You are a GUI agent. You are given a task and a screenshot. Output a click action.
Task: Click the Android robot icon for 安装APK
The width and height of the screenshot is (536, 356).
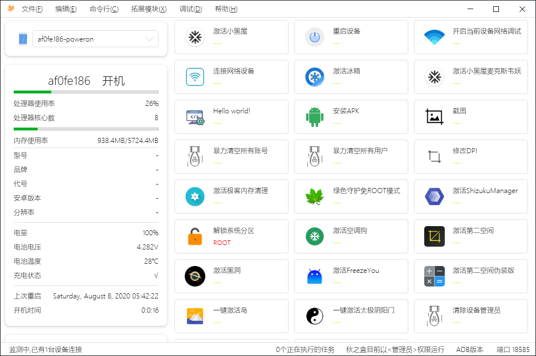click(x=314, y=117)
